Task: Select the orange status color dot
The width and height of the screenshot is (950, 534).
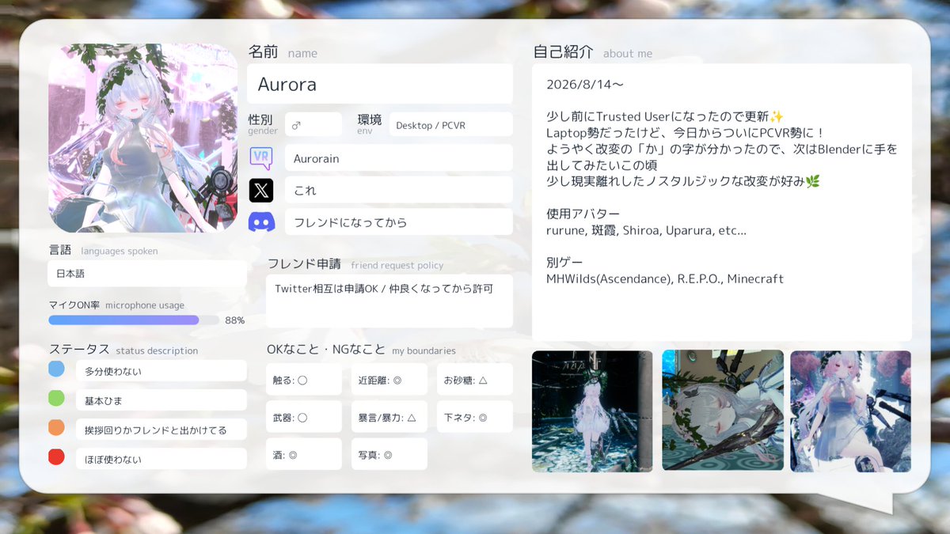Action: click(56, 428)
